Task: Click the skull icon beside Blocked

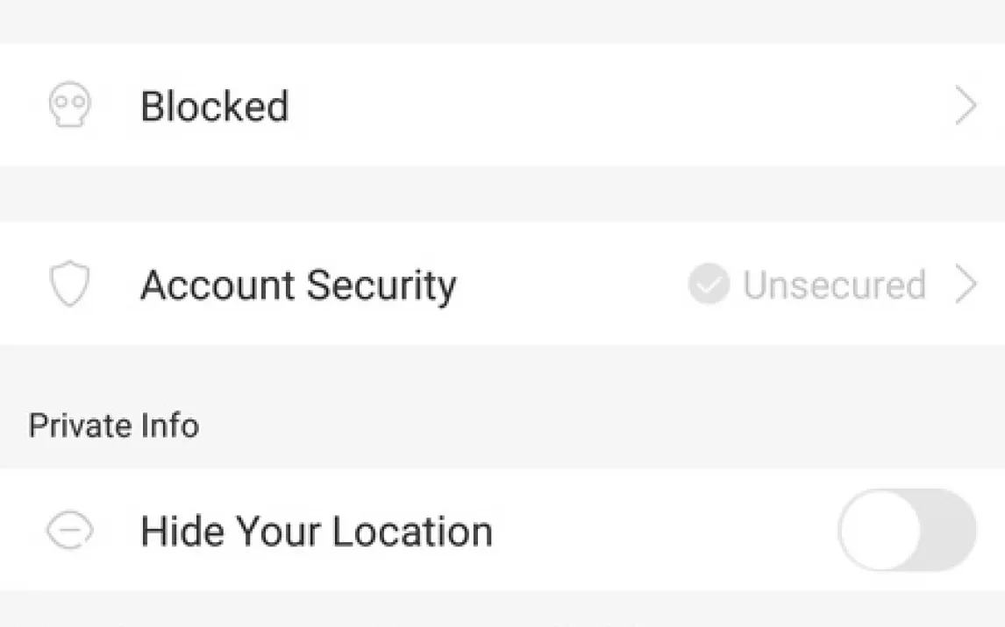Action: click(x=68, y=106)
